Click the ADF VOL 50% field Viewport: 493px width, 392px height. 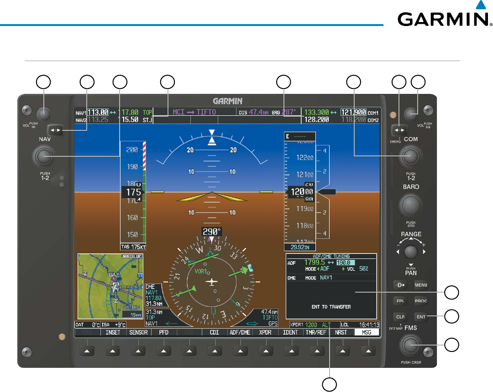pyautogui.click(x=364, y=269)
